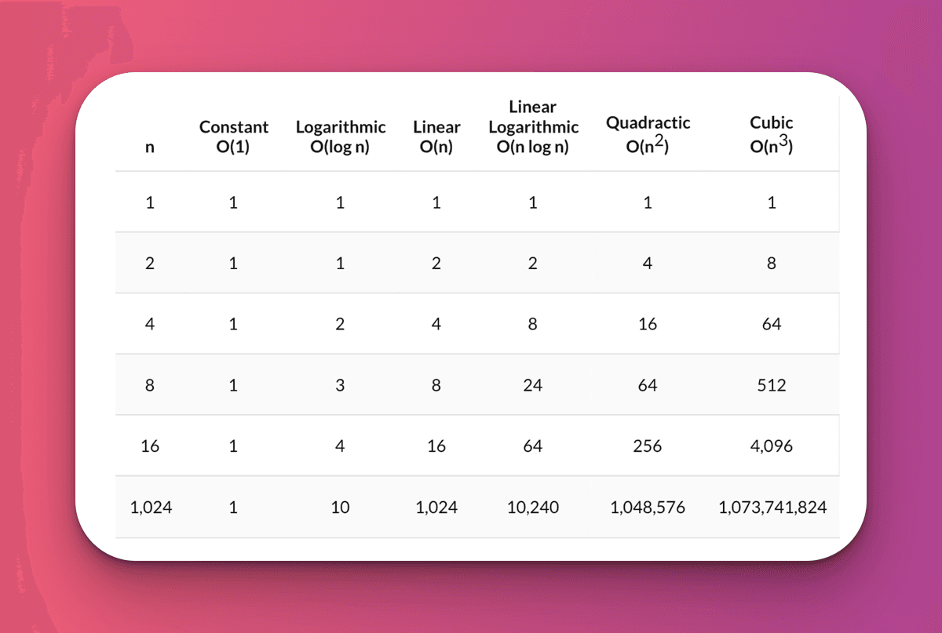This screenshot has height=633, width=942.
Task: Click the "Linear Logarithmic O(n log n)" header
Action: click(x=533, y=126)
